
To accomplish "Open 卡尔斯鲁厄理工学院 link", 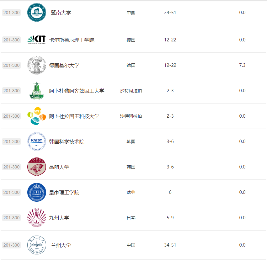I will [x=72, y=40].
